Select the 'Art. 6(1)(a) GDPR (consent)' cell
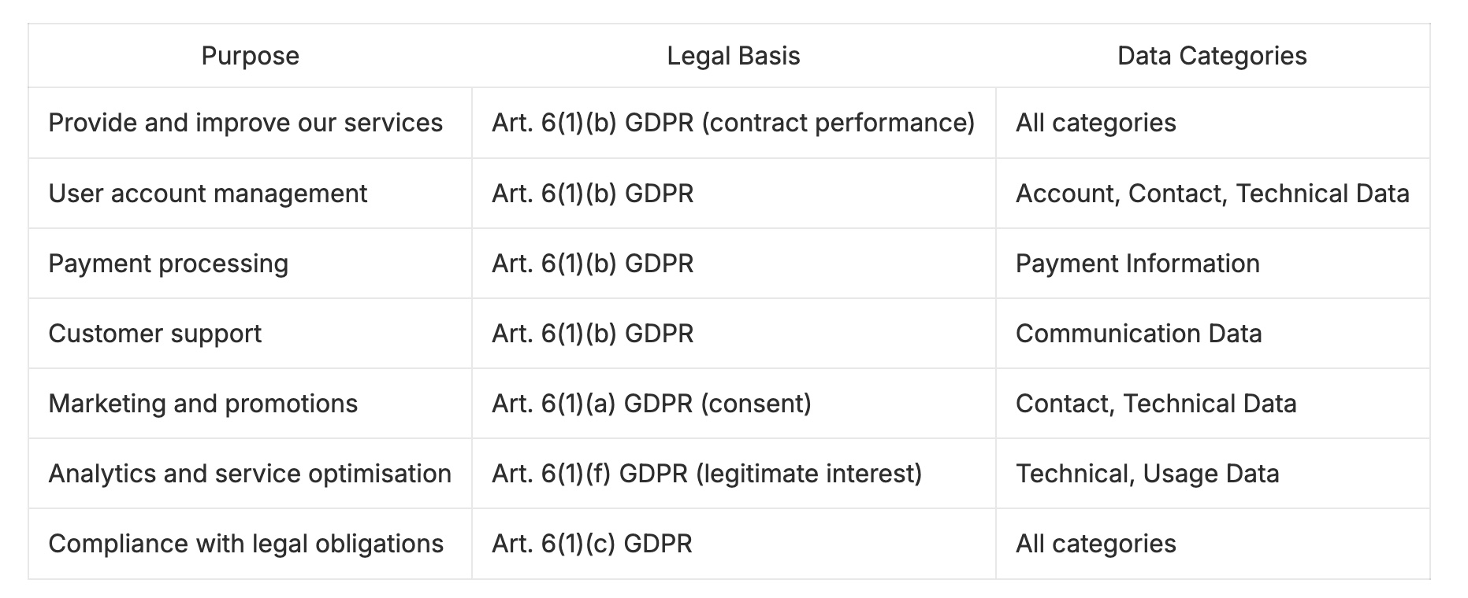This screenshot has width=1468, height=598. click(651, 404)
